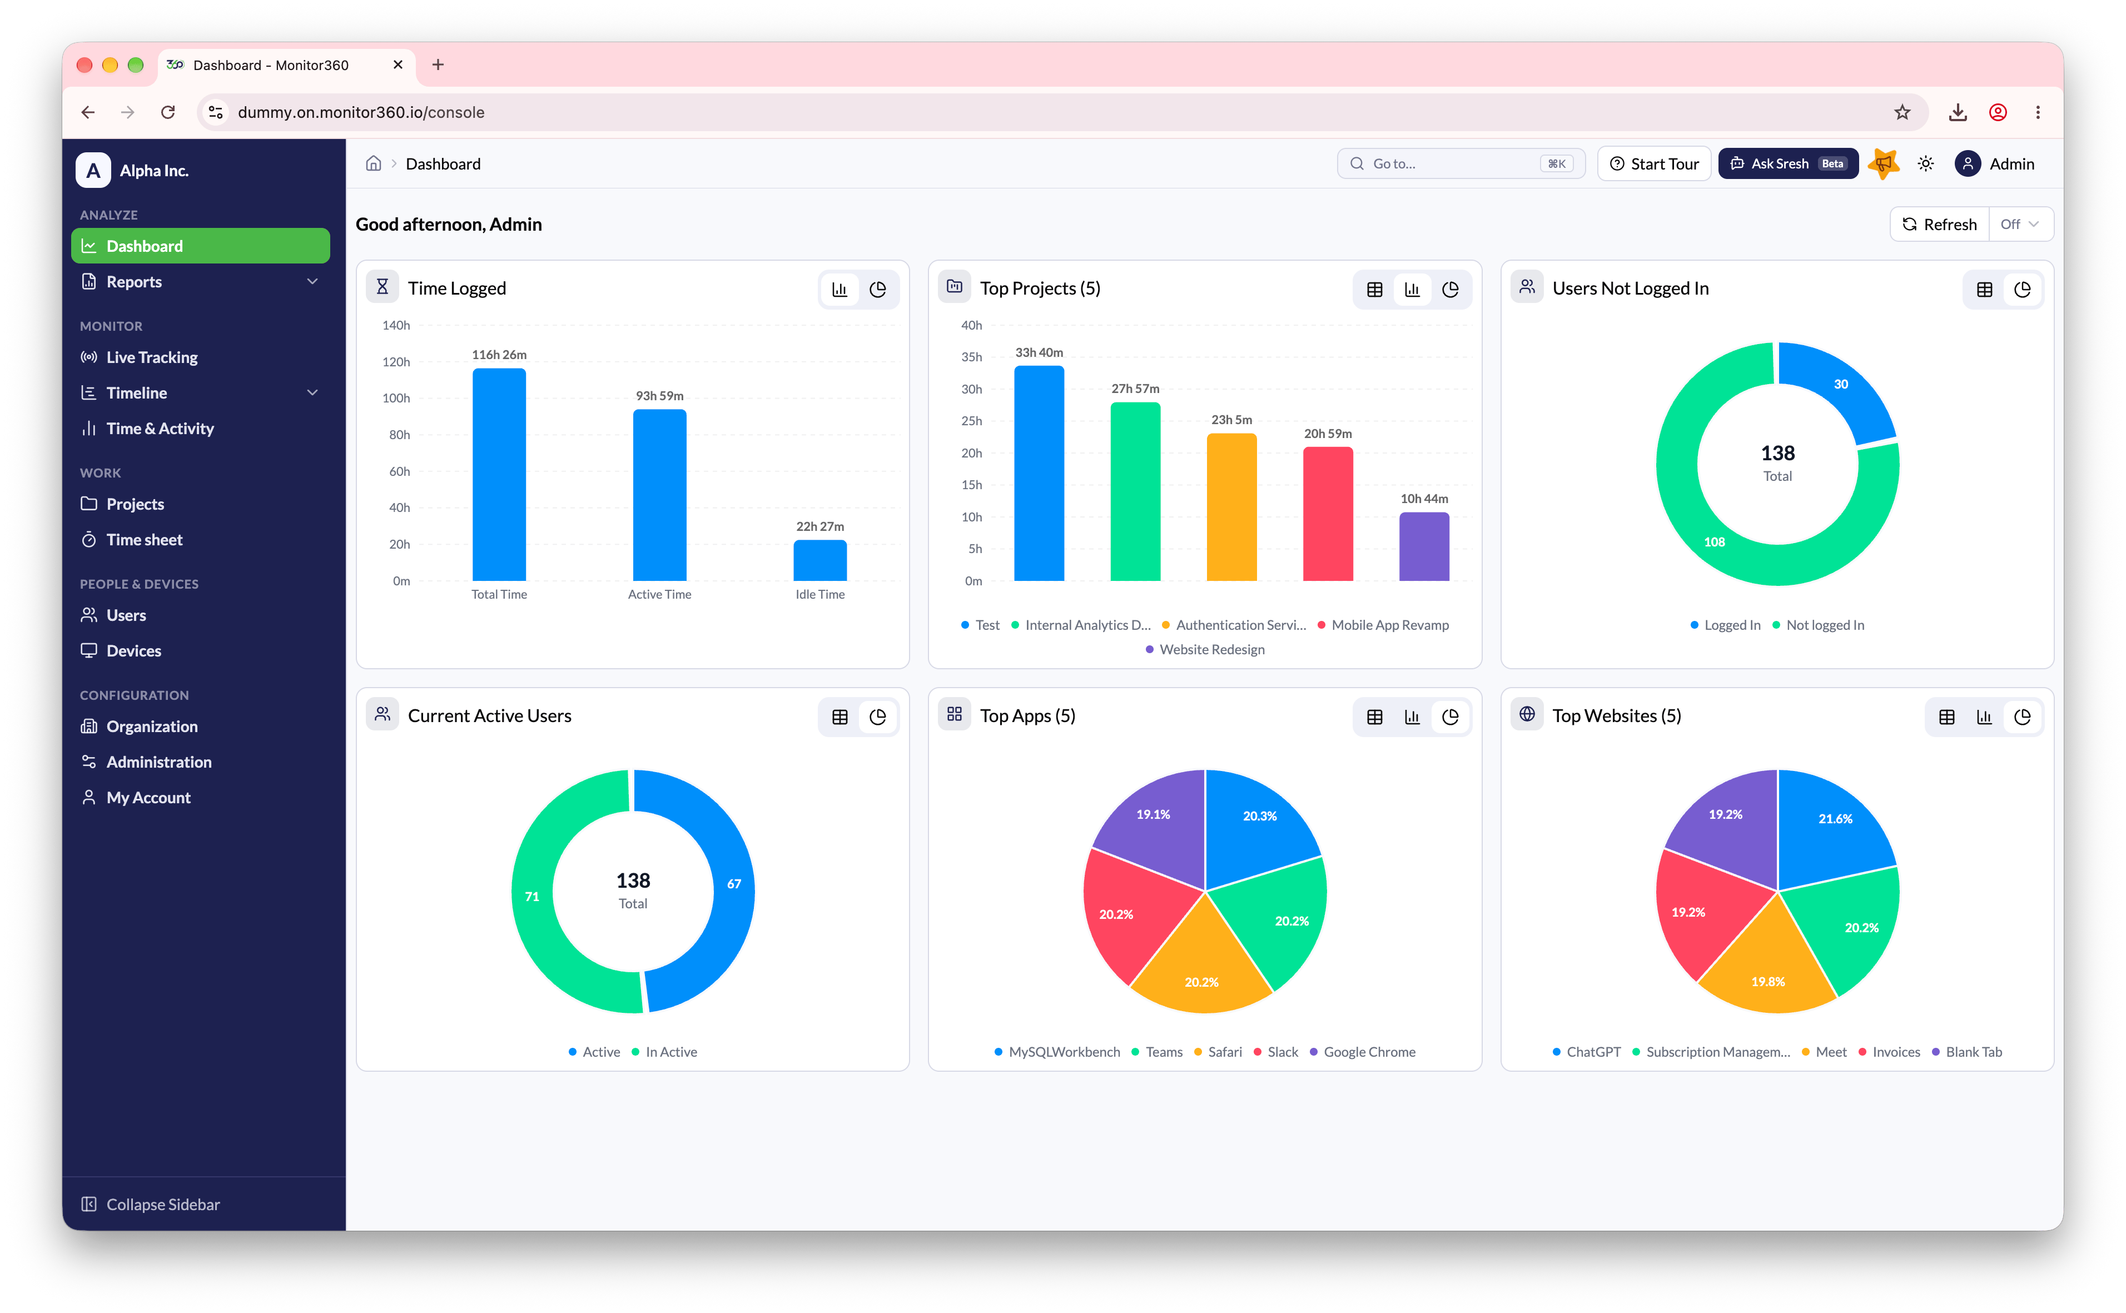Click the Alpha Inc. organization logo
Image resolution: width=2126 pixels, height=1313 pixels.
click(93, 170)
